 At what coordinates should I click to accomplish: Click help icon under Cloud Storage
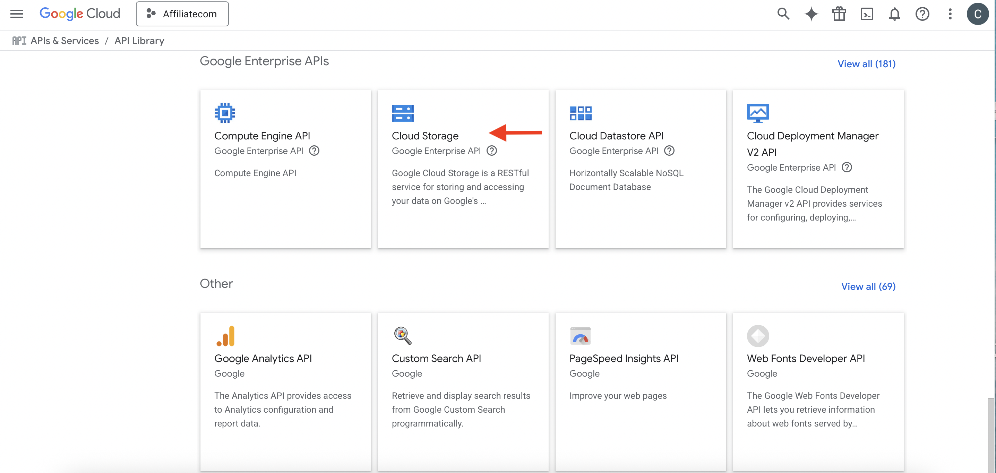[491, 150]
